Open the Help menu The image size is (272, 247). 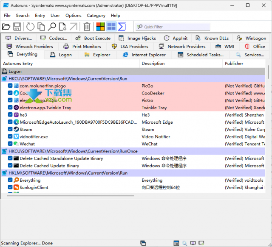click(x=116, y=15)
